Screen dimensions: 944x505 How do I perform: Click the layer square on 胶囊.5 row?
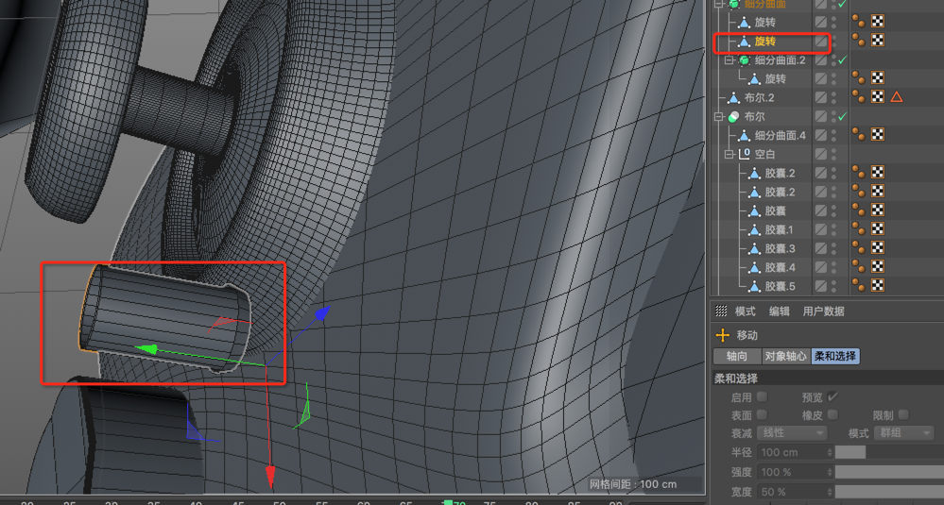[x=820, y=286]
